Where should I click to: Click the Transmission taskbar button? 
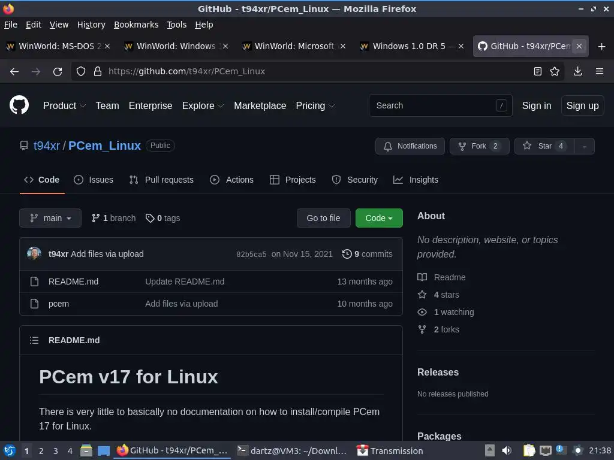click(390, 451)
